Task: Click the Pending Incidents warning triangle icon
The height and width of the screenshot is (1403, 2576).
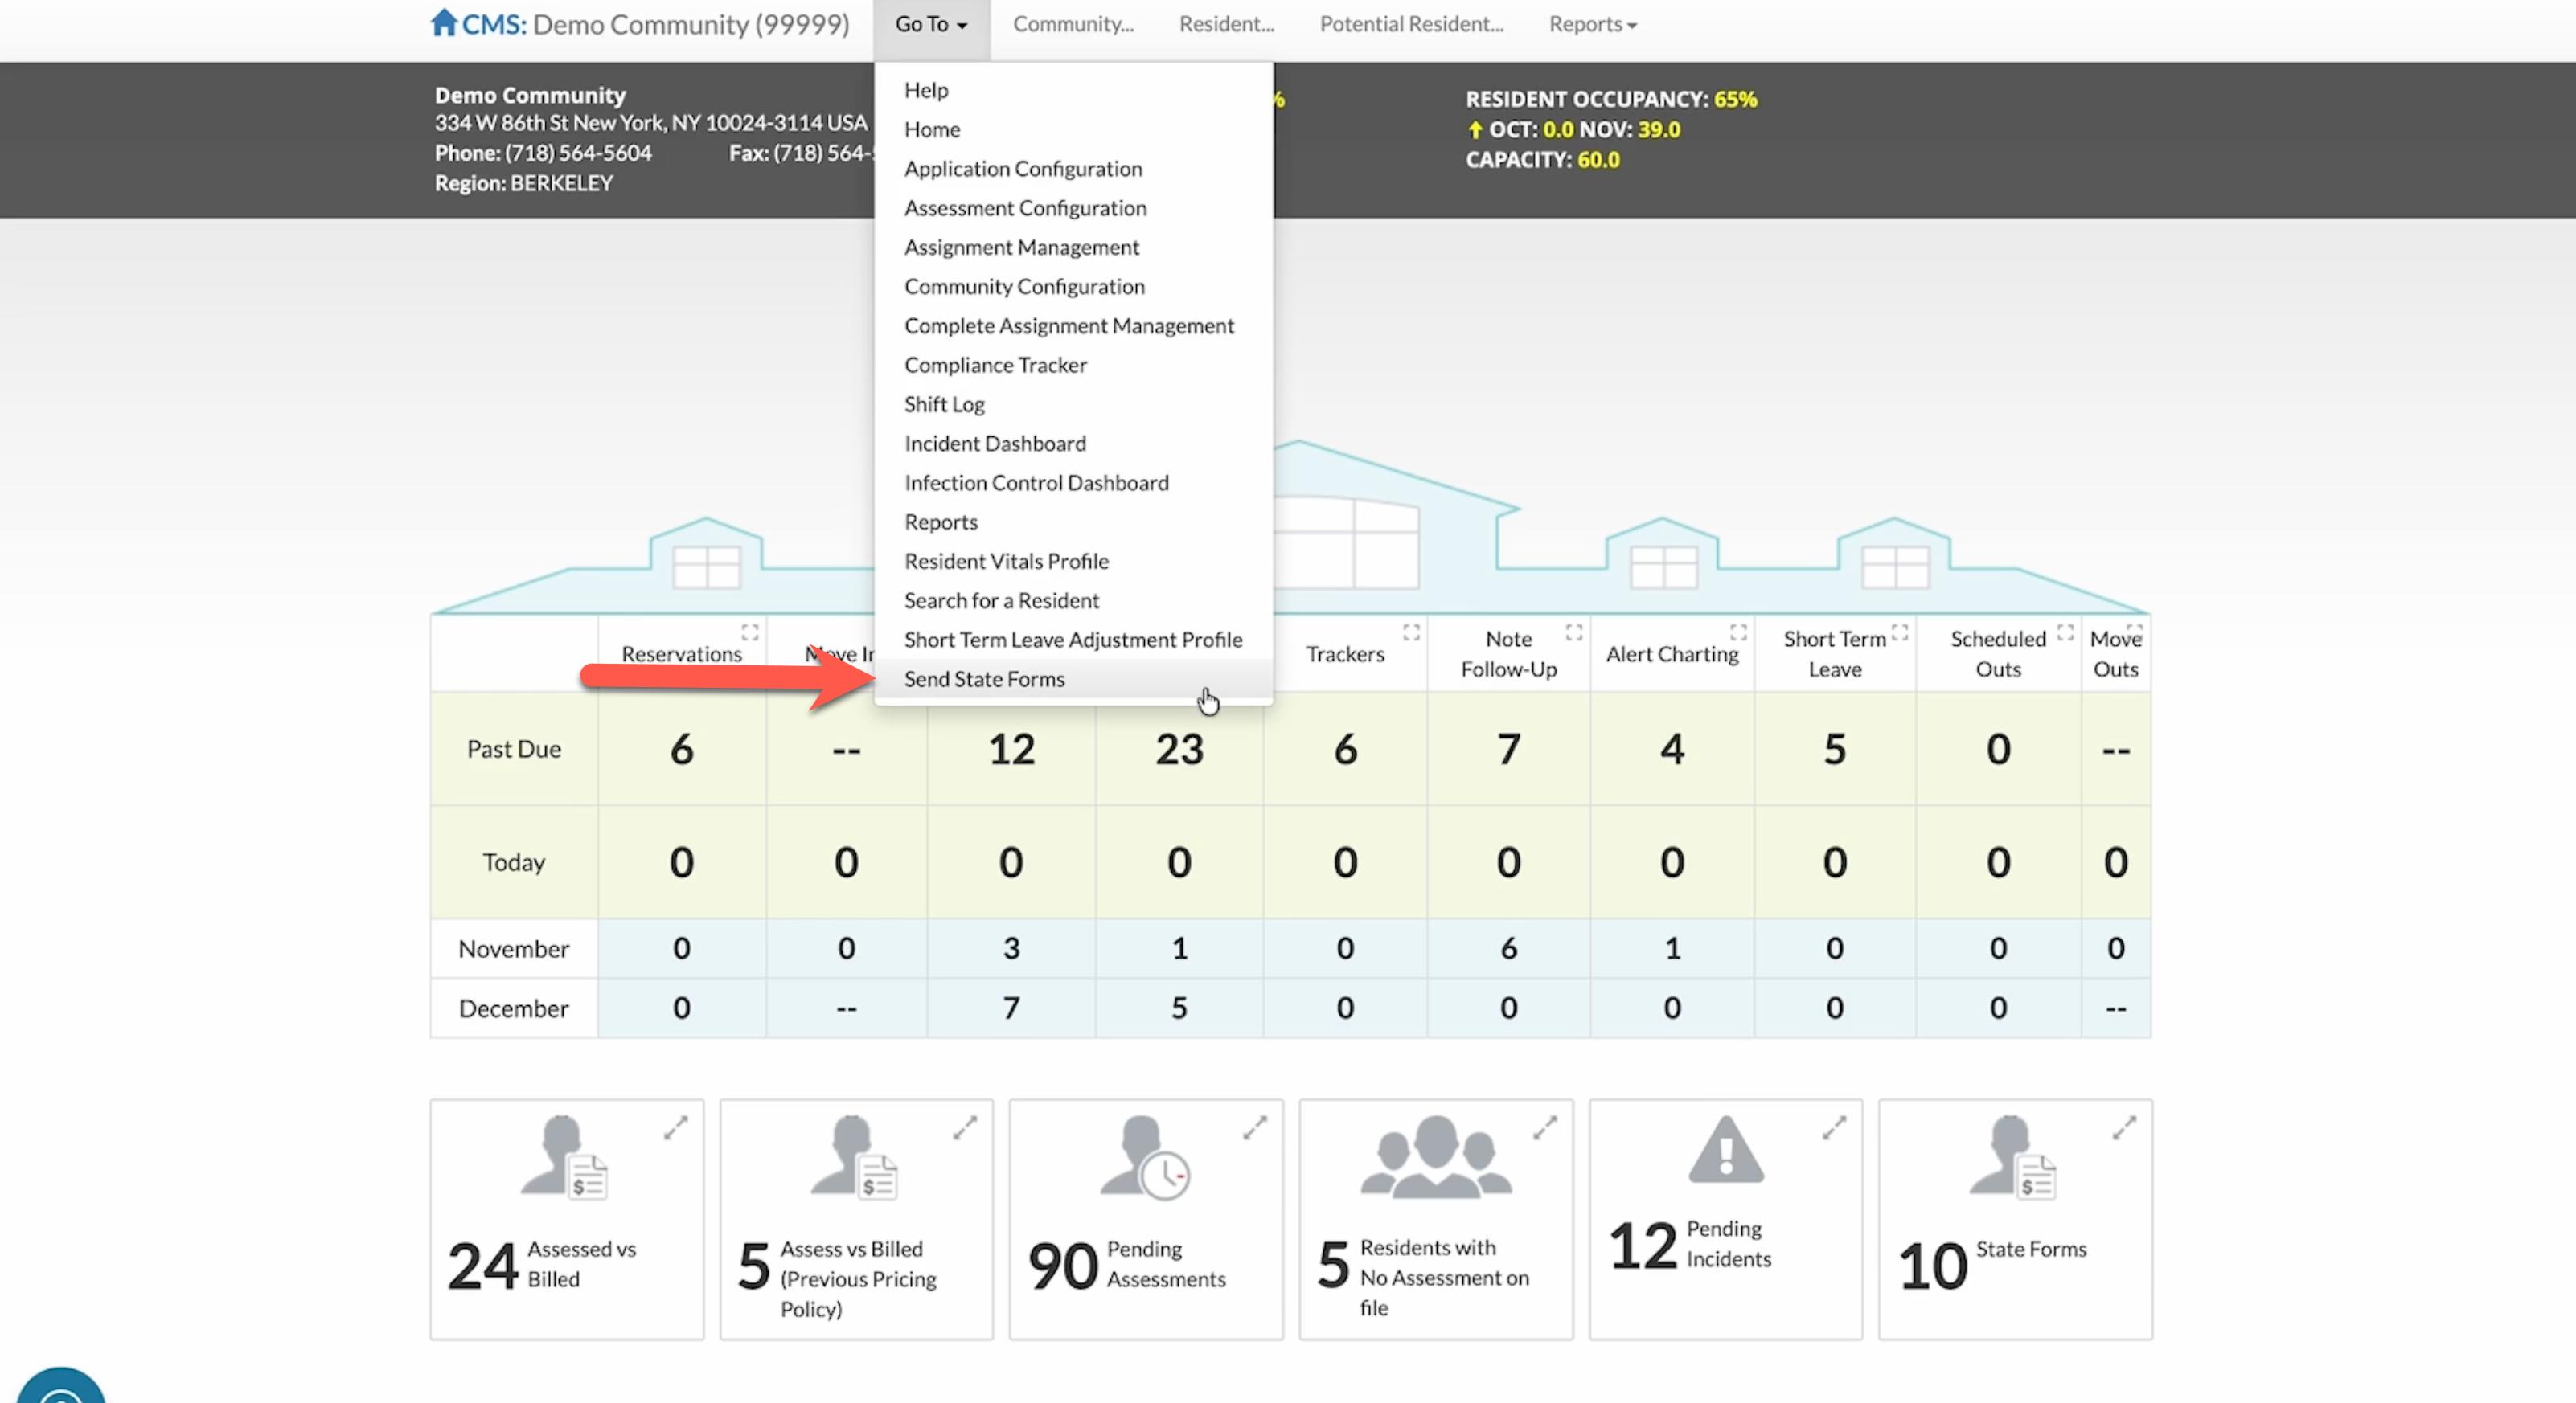Action: click(x=1725, y=1149)
